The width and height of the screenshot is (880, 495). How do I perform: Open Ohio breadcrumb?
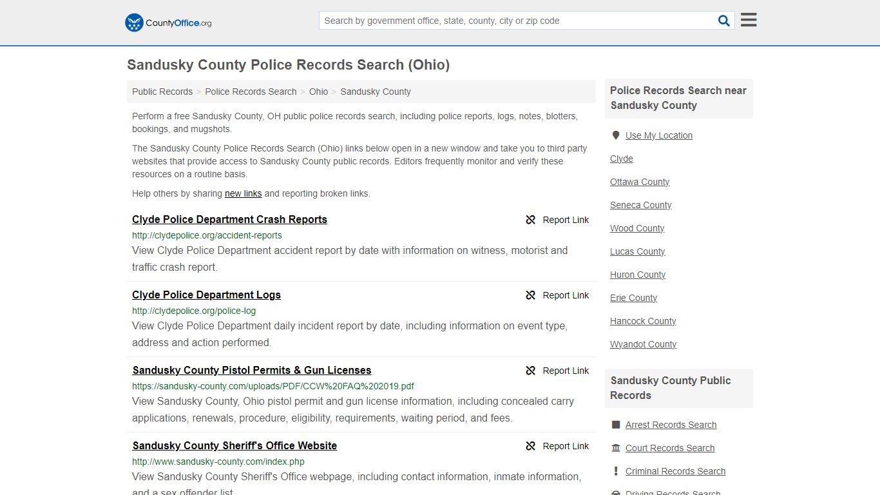tap(318, 92)
